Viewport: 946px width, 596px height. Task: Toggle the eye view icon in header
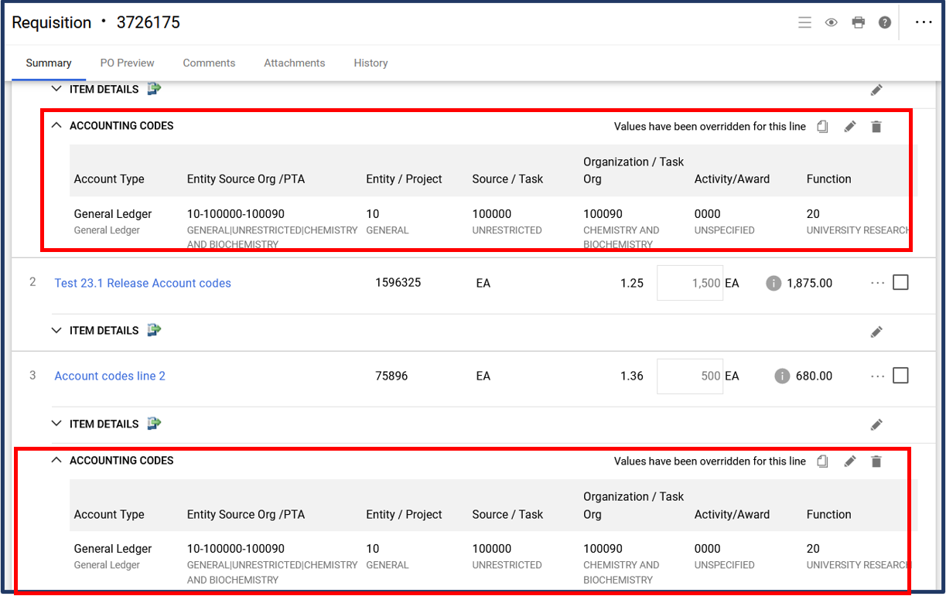pyautogui.click(x=831, y=22)
